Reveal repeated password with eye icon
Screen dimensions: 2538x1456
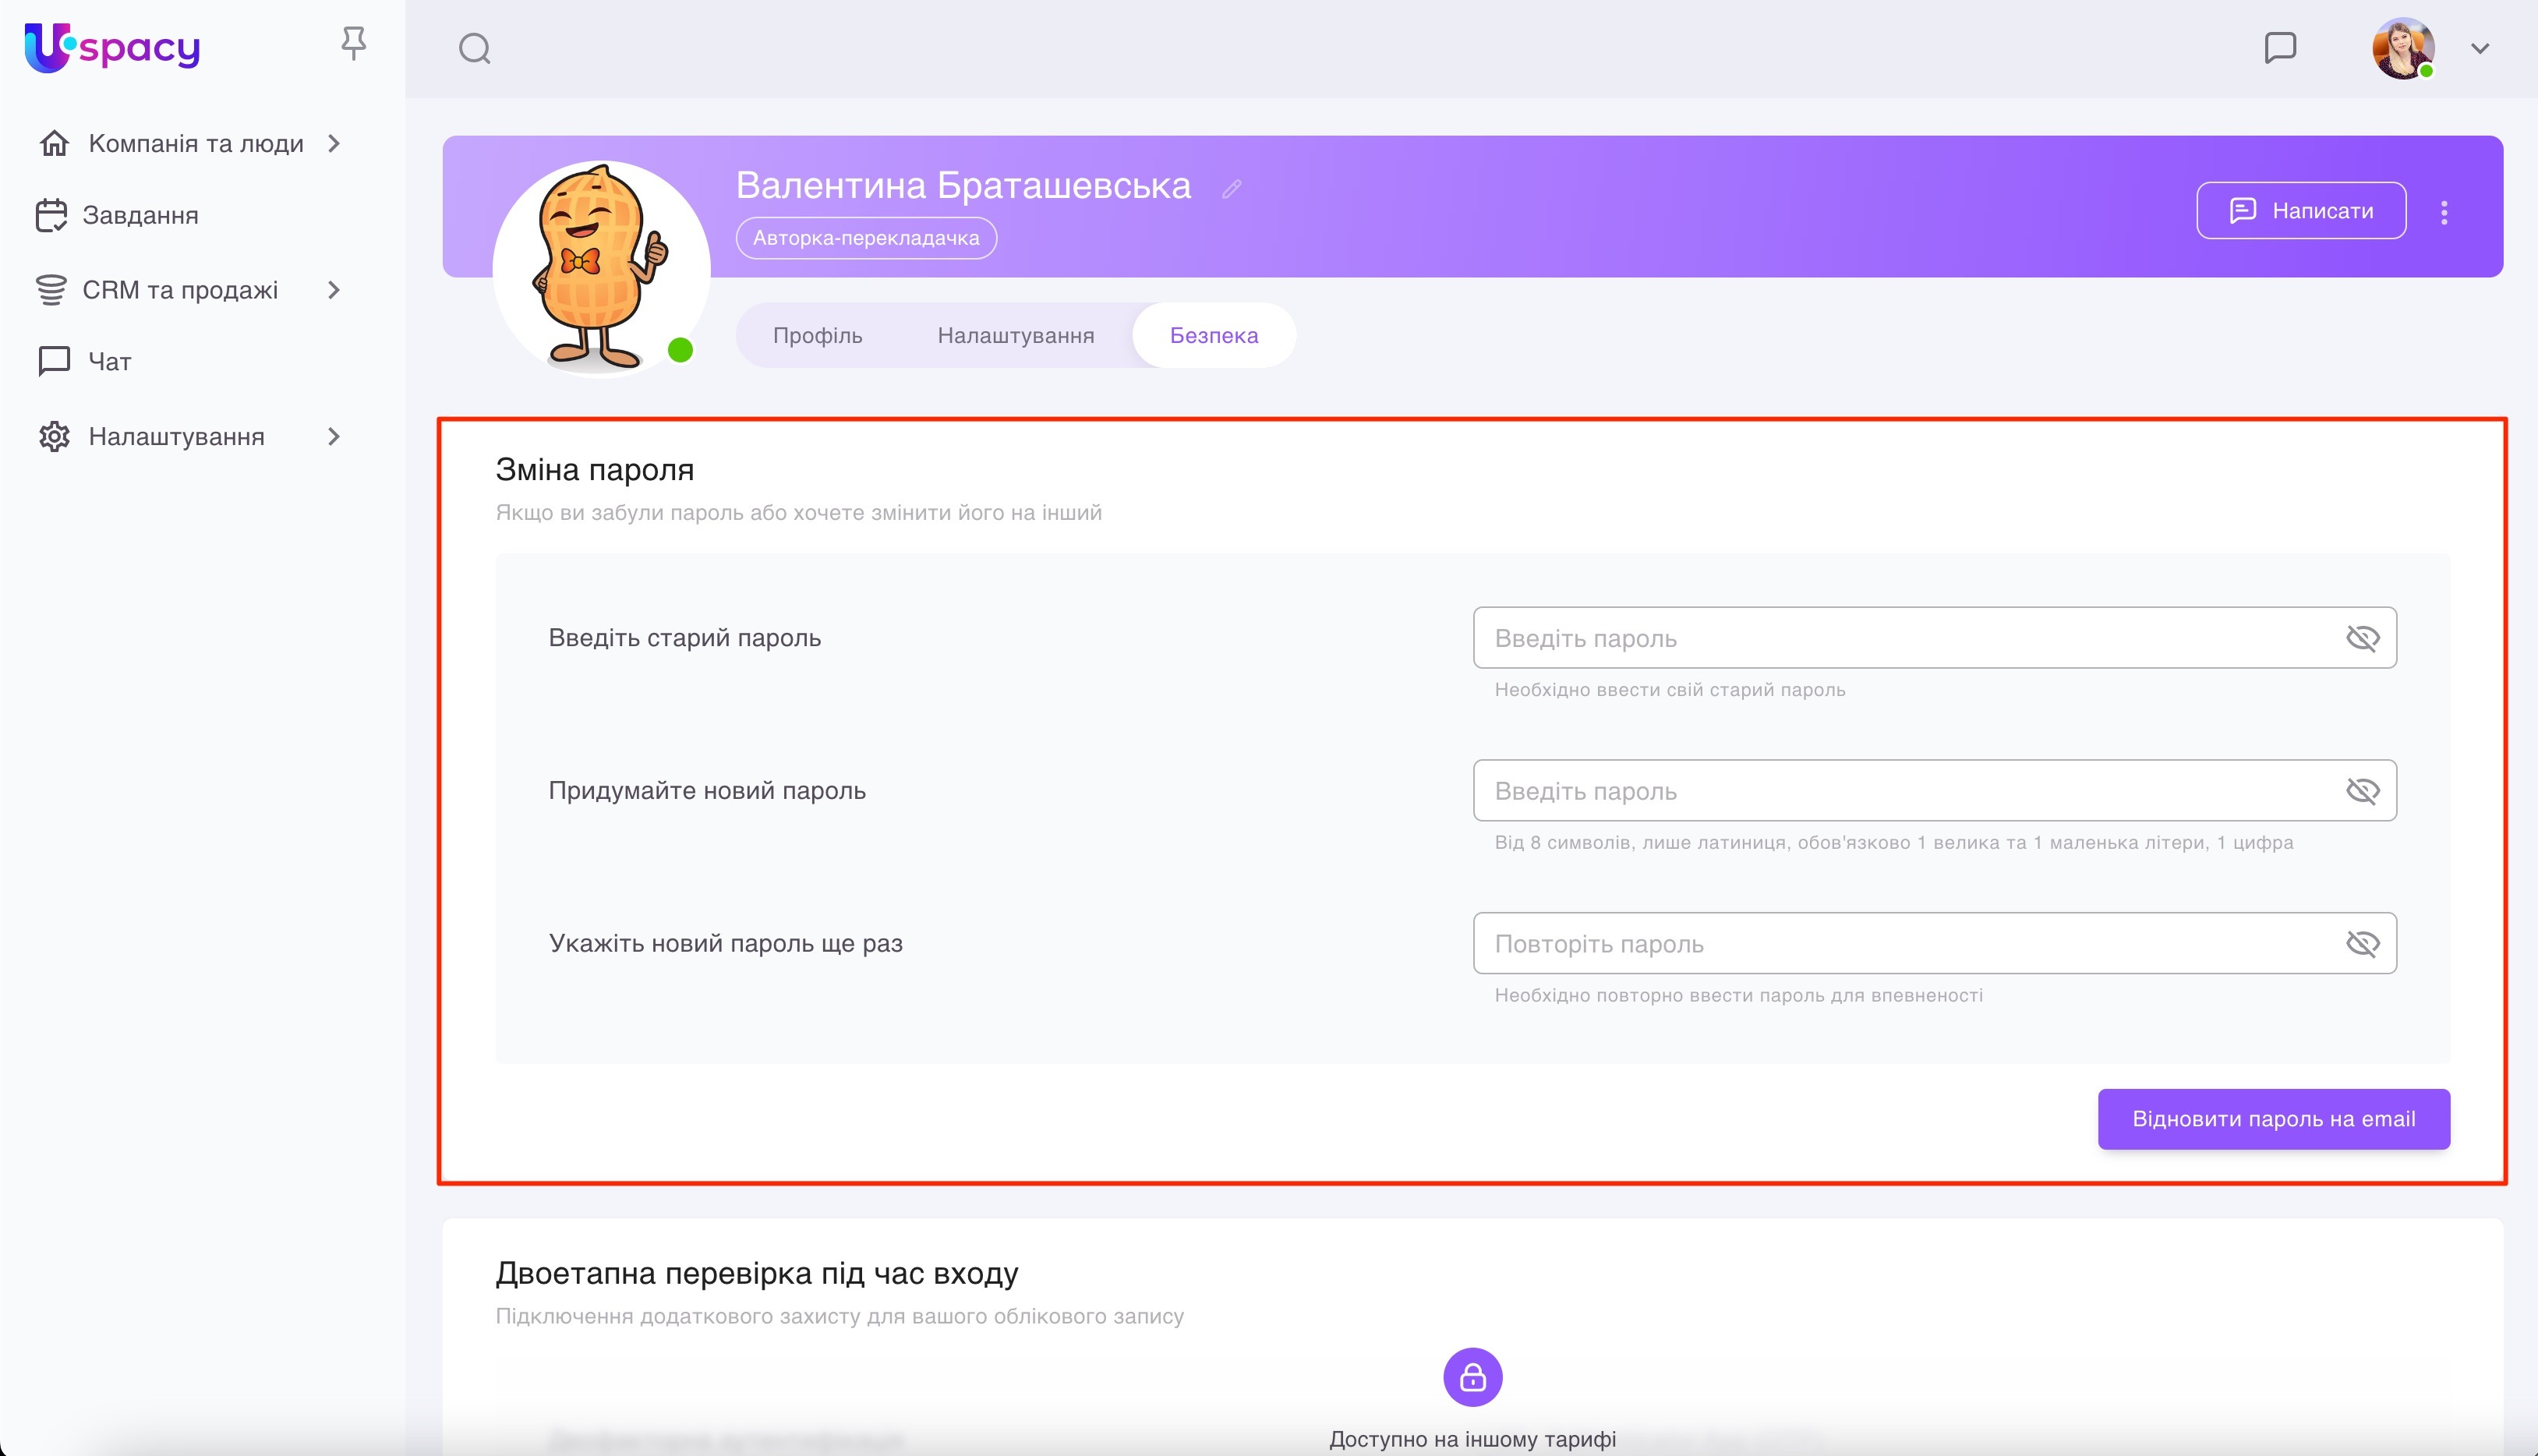tap(2362, 943)
